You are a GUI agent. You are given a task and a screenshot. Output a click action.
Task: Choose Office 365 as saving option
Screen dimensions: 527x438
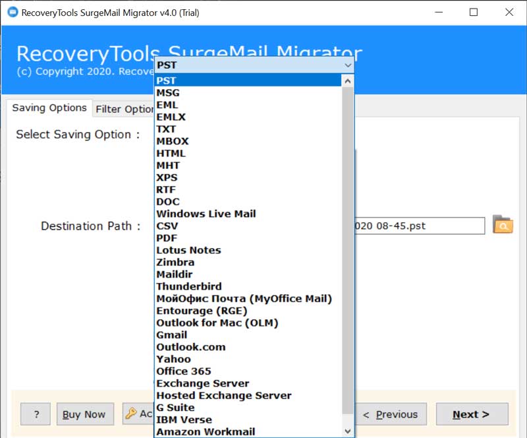pos(248,371)
